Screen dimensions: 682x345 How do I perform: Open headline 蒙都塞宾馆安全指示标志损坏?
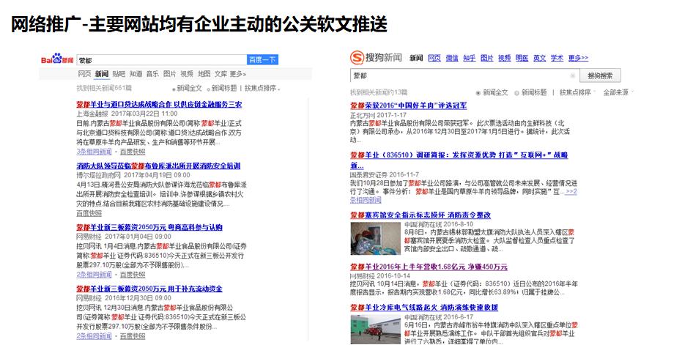[x=420, y=215]
